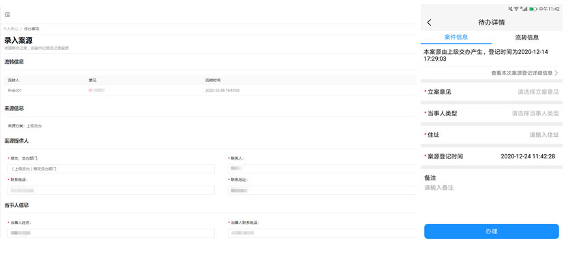Click the 当事人姓名 input field
The image size is (566, 273).
(110, 233)
